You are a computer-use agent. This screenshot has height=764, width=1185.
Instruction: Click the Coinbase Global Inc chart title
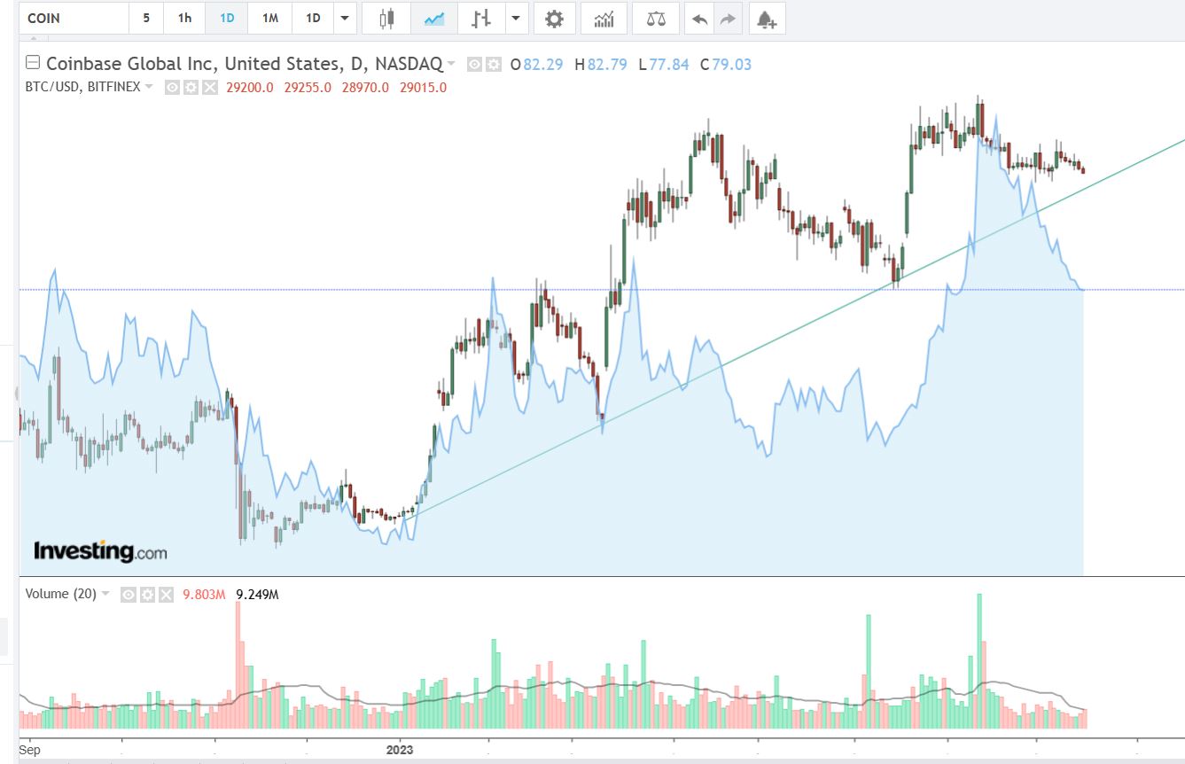[244, 64]
